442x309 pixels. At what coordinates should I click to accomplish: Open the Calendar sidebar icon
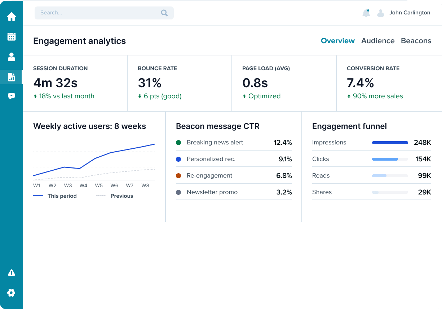click(12, 37)
